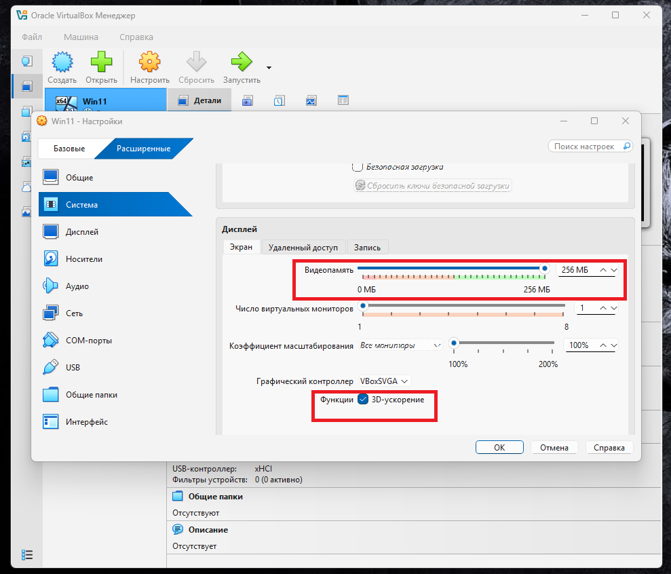Switch to Удаленный доступ tab
Image resolution: width=671 pixels, height=574 pixels.
pyautogui.click(x=304, y=248)
